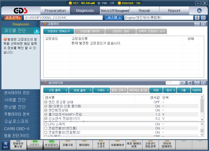Viewport: 209px width, 151px height.
Task: Open 시스템 system selector
Action: point(114,18)
